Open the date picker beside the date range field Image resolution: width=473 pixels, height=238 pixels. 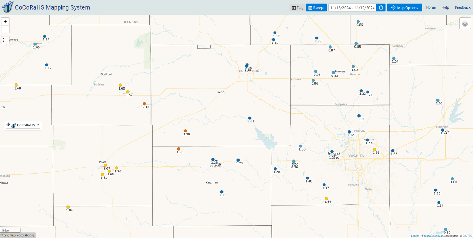(x=380, y=7)
